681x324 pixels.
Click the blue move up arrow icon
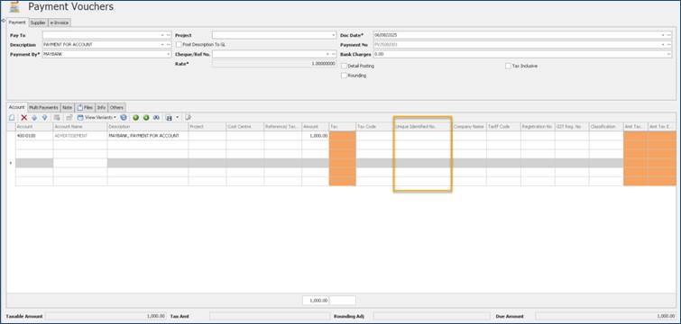[34, 117]
